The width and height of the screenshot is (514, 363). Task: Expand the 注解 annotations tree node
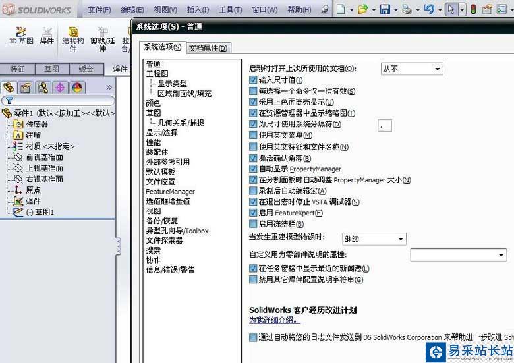[x=6, y=135]
